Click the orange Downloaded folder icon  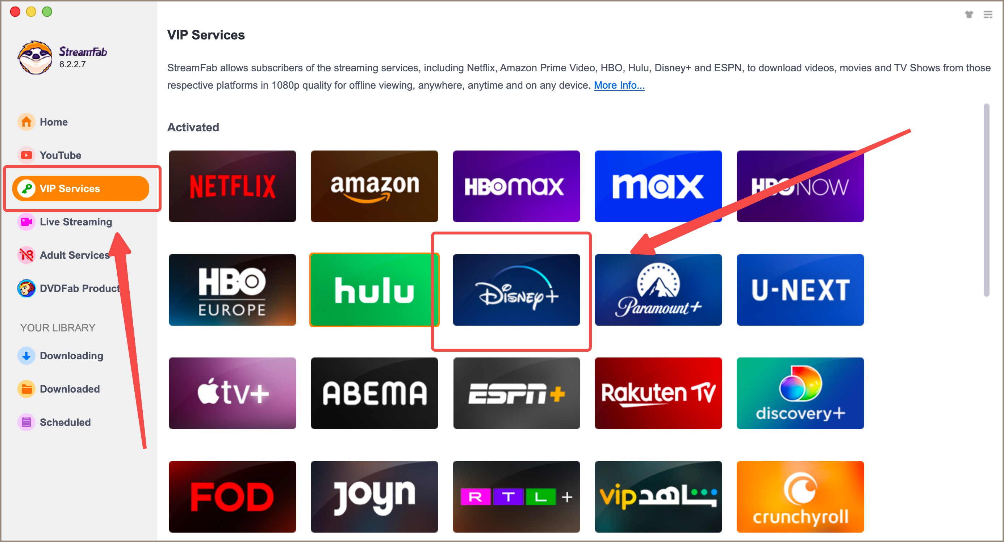click(26, 389)
